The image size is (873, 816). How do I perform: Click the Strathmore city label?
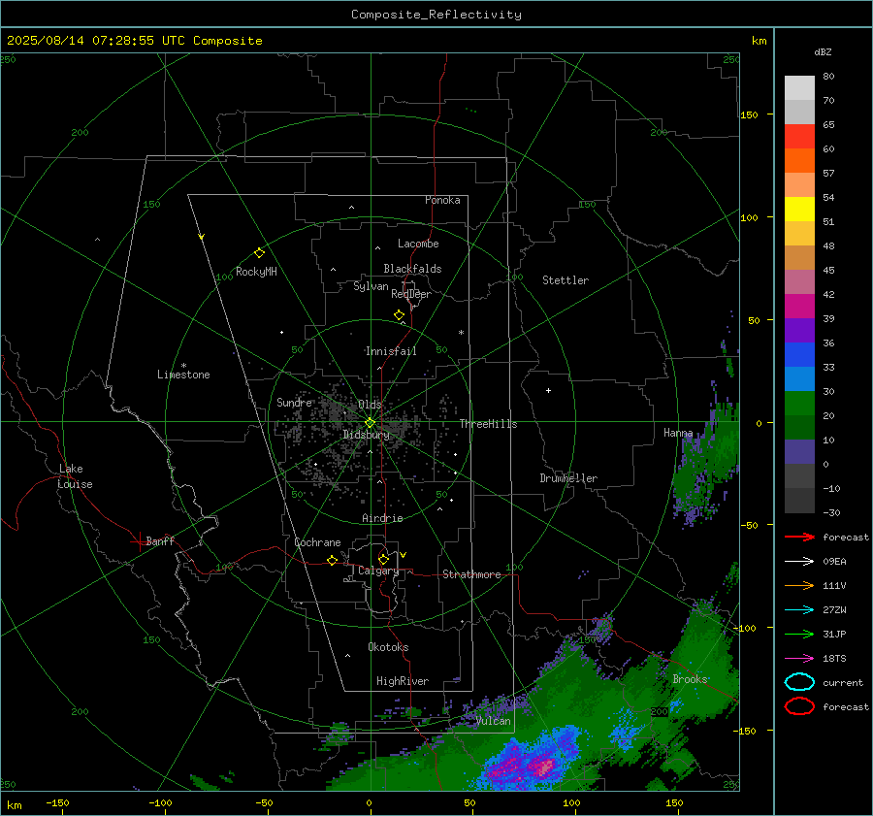click(x=471, y=574)
